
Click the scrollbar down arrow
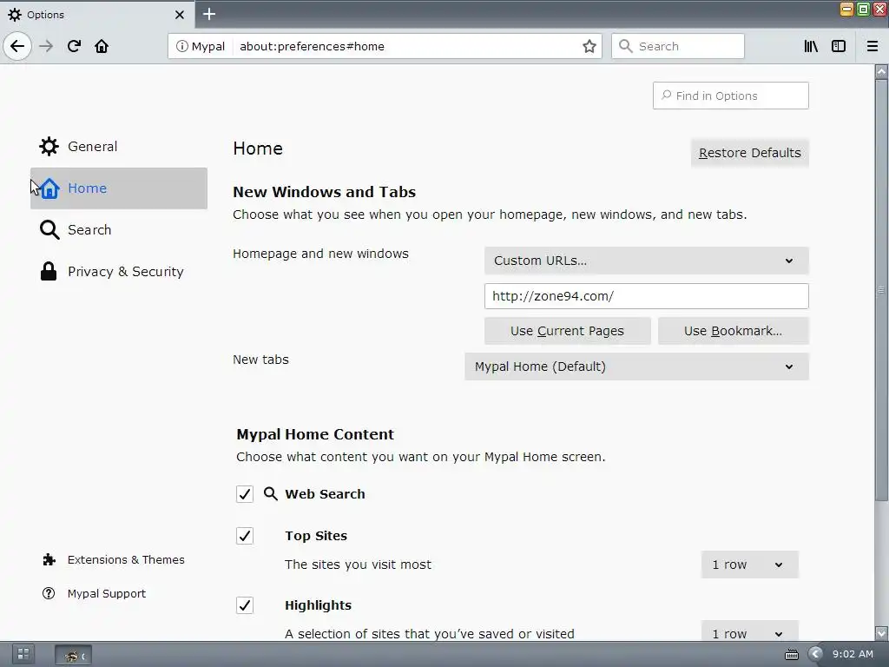pyautogui.click(x=881, y=632)
